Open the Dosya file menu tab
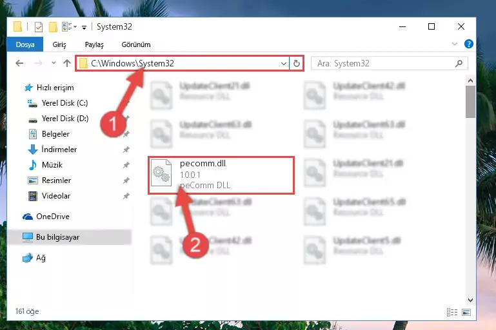Viewport: 496px width, 330px height. point(25,44)
